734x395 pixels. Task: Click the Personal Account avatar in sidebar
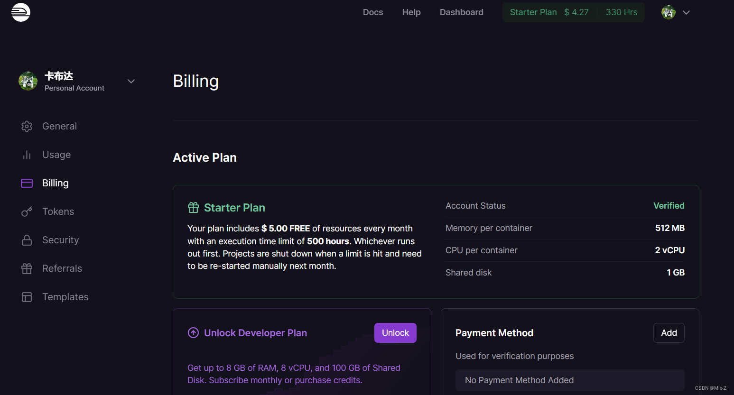[x=28, y=81]
